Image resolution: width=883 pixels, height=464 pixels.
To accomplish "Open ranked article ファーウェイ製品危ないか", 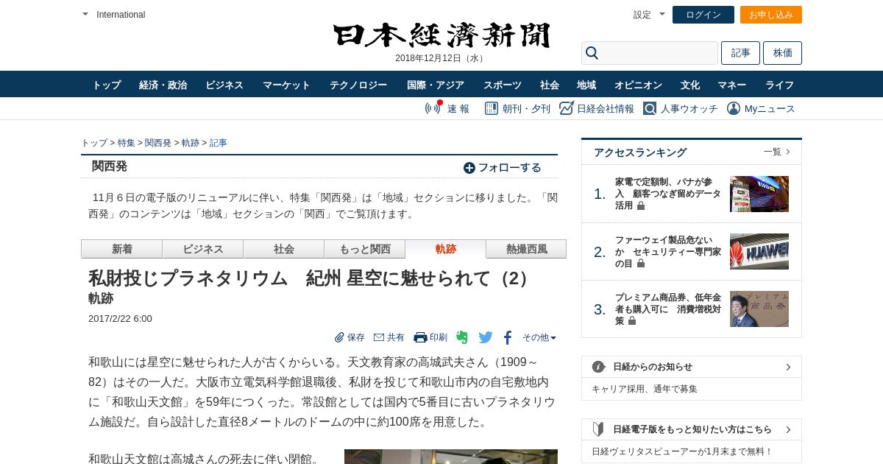I will tap(667, 252).
